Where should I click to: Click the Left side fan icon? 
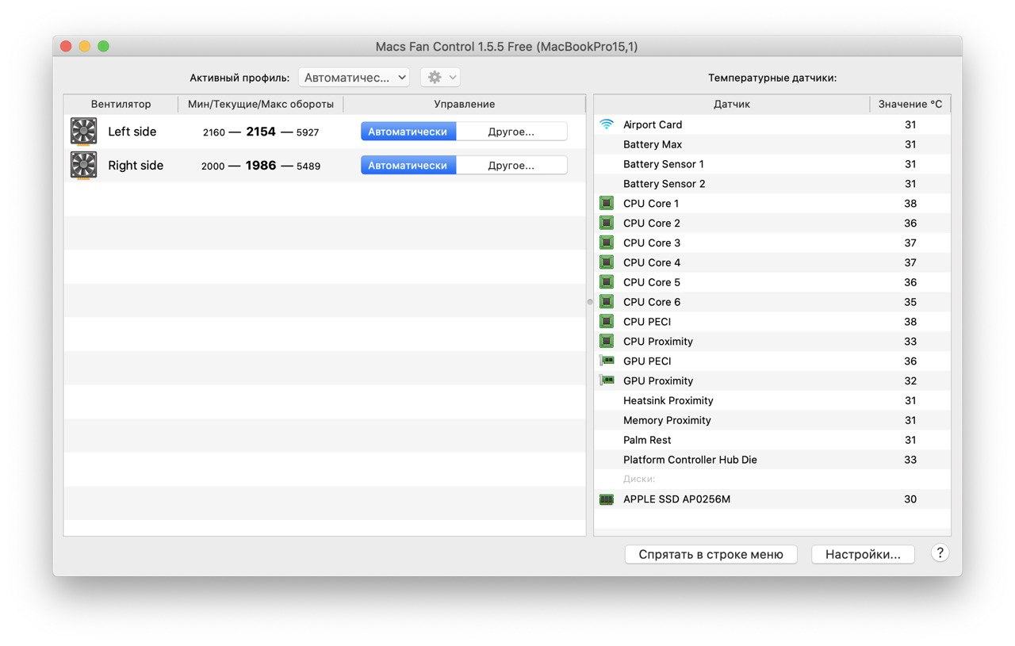[83, 132]
